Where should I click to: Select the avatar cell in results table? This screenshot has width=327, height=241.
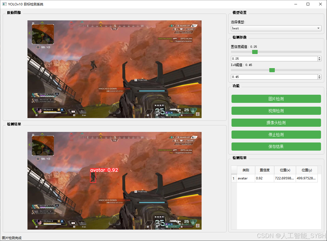(246, 178)
